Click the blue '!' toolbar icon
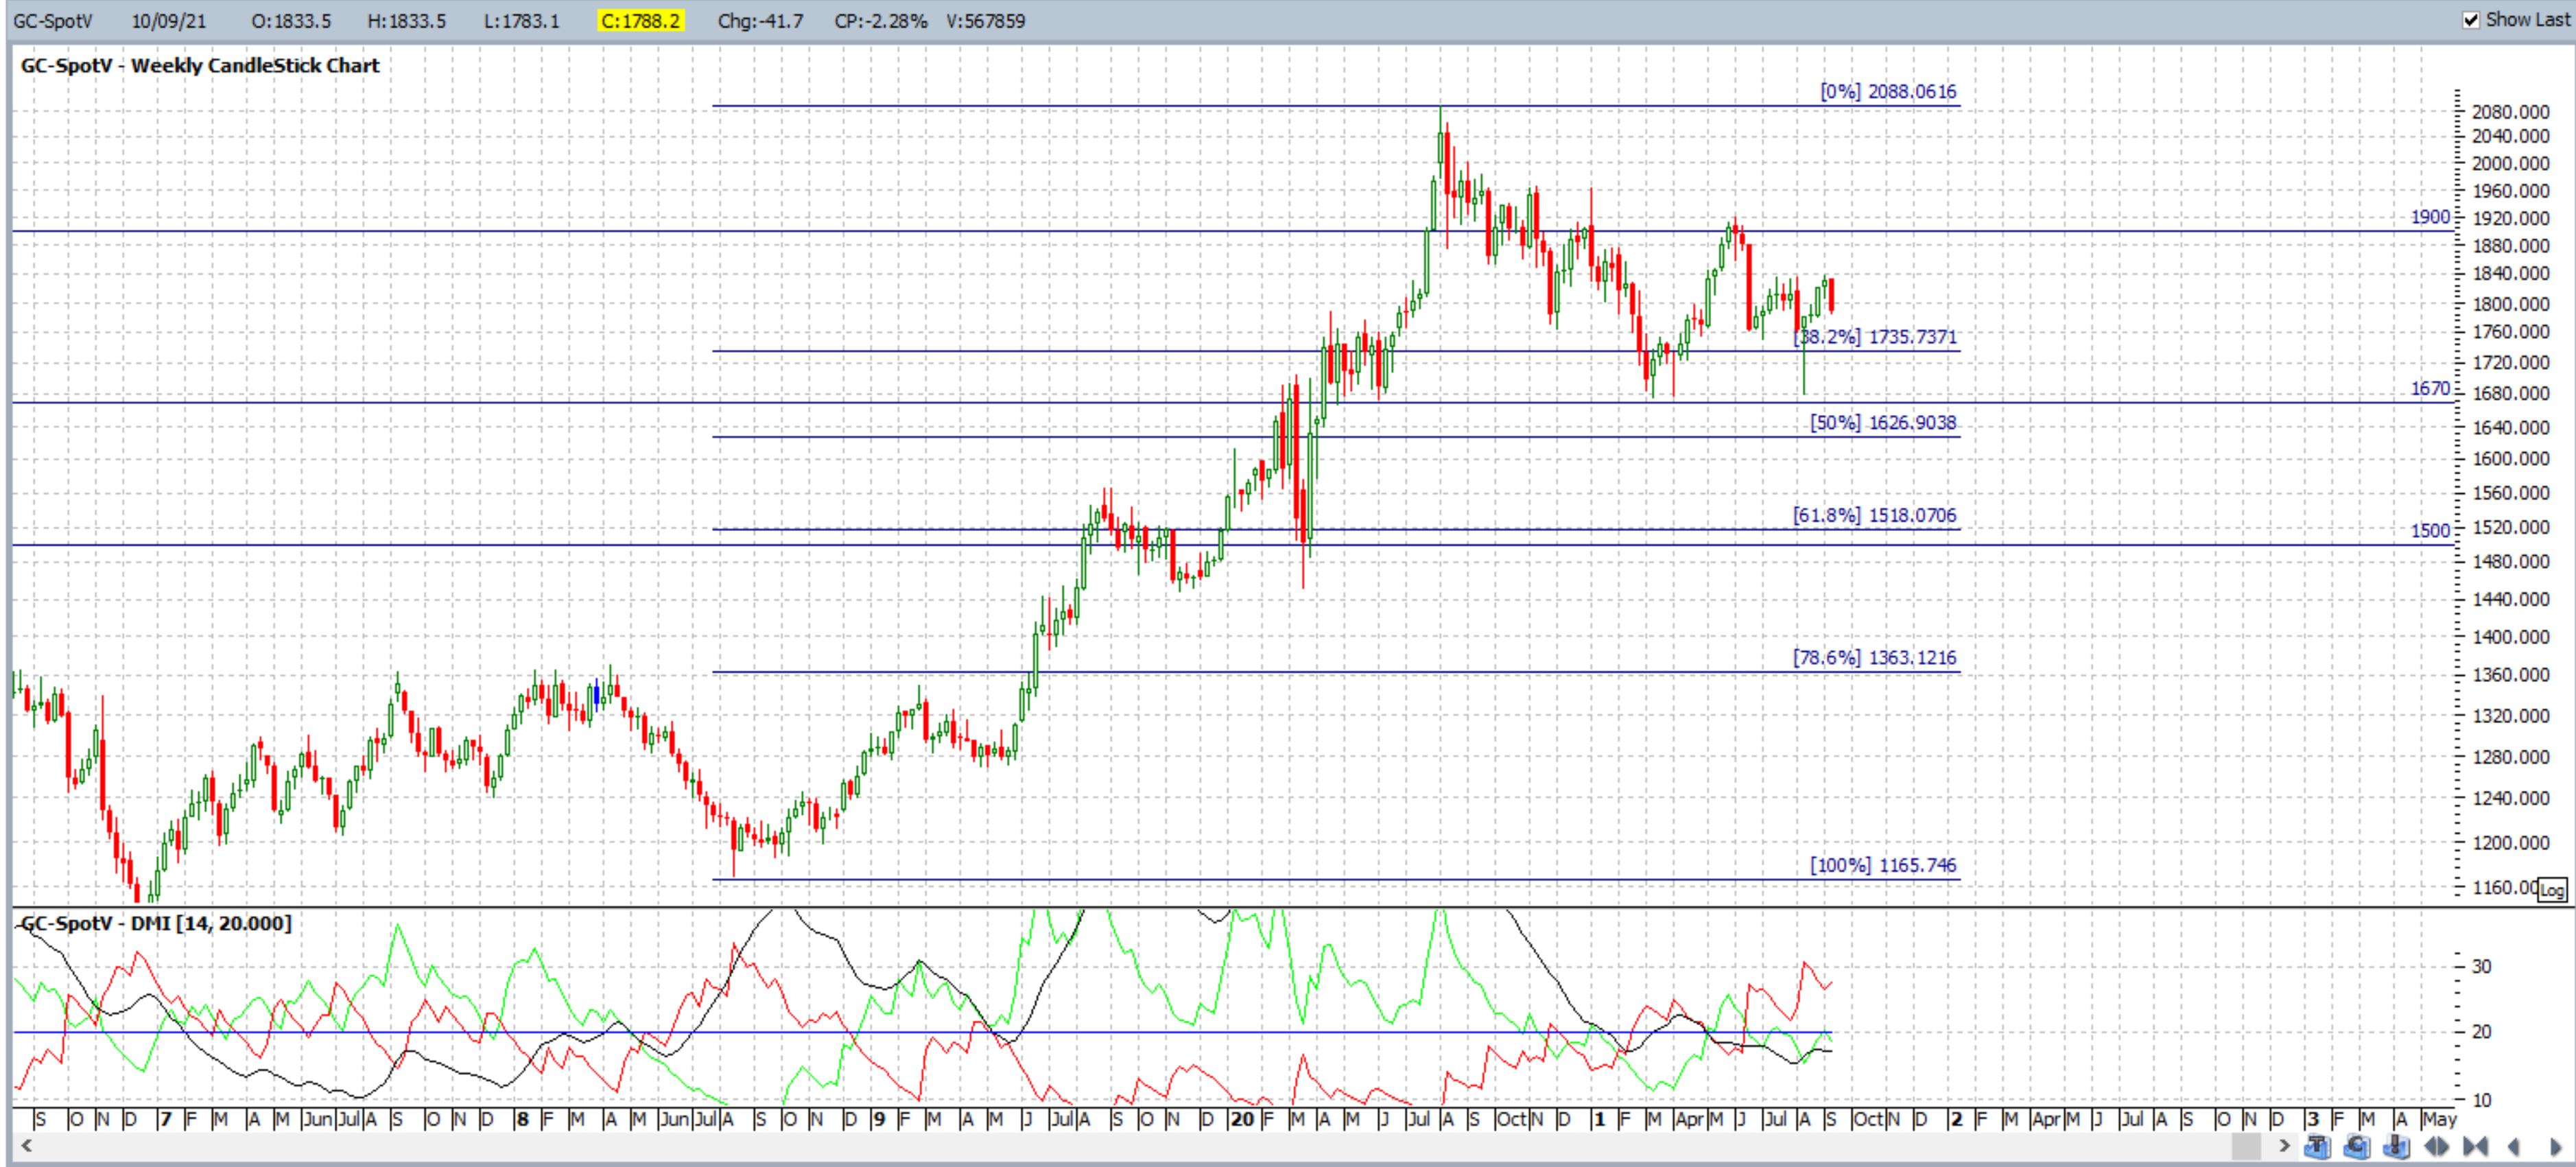The width and height of the screenshot is (2576, 1167). pyautogui.click(x=2397, y=1146)
